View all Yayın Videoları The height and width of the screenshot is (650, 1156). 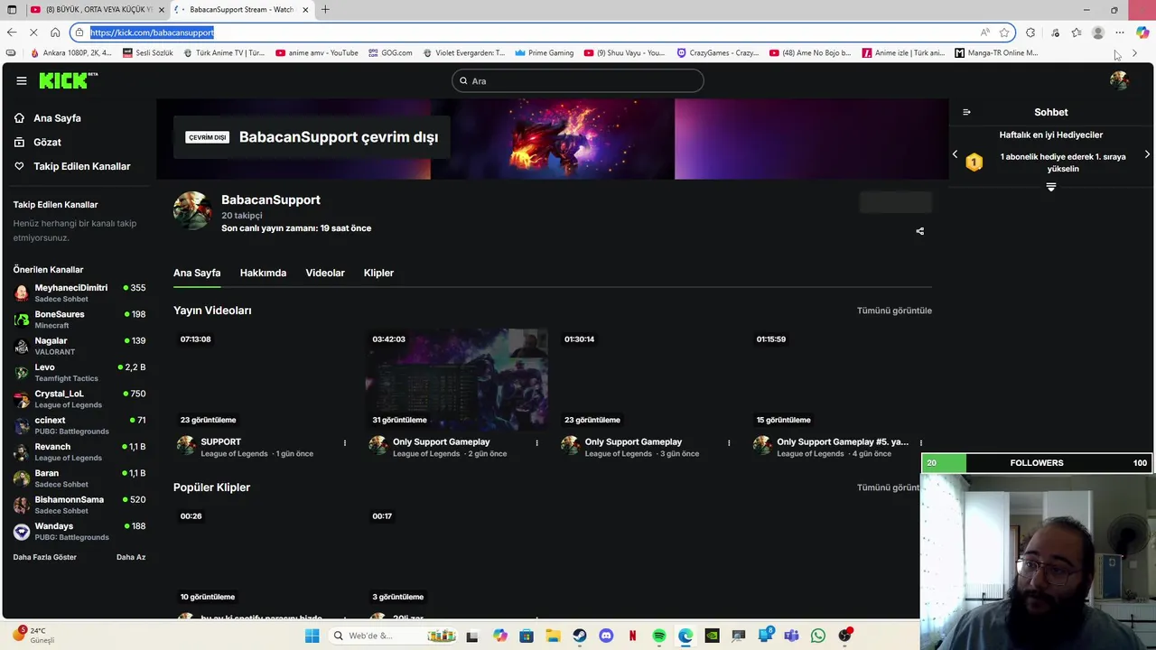tap(894, 311)
